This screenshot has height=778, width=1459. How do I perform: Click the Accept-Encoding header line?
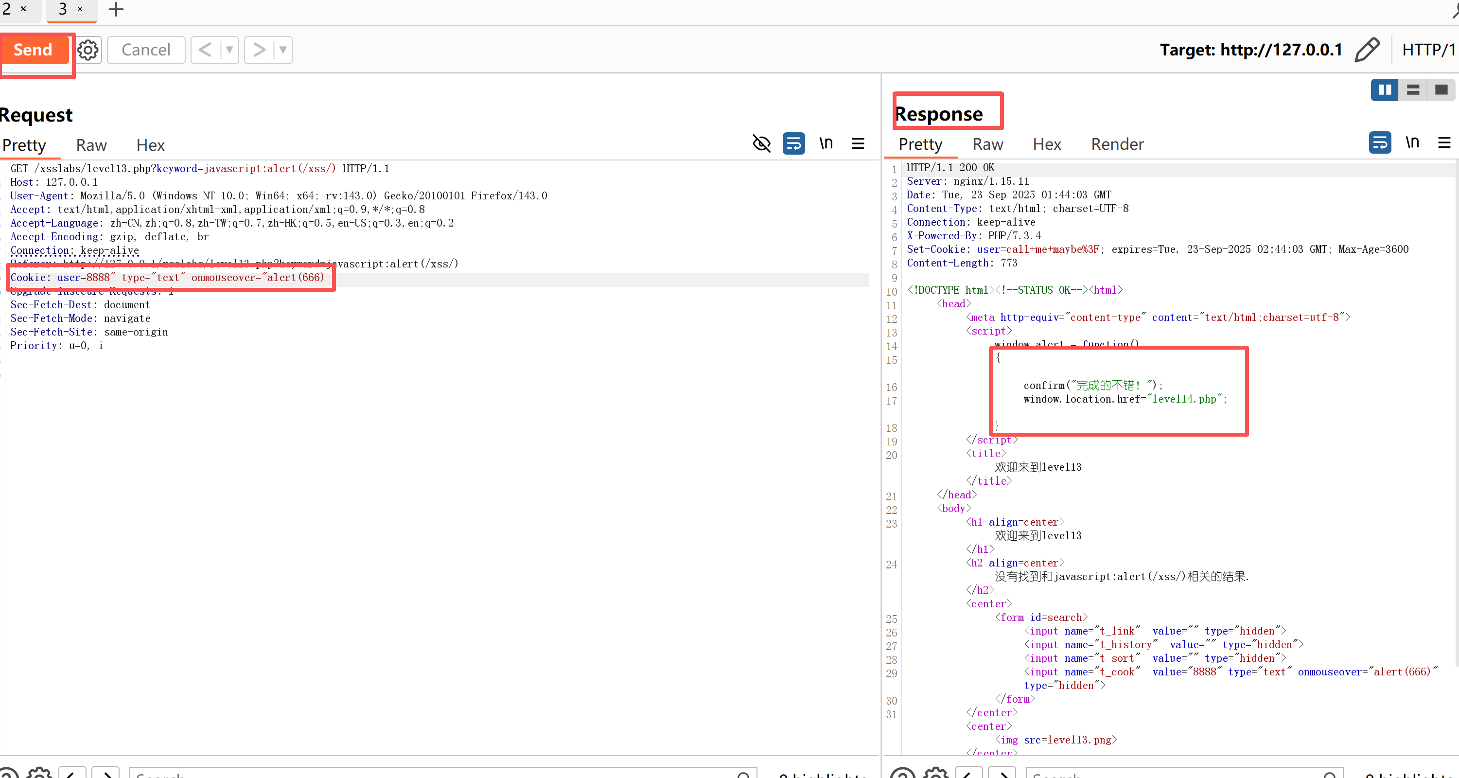(x=109, y=236)
